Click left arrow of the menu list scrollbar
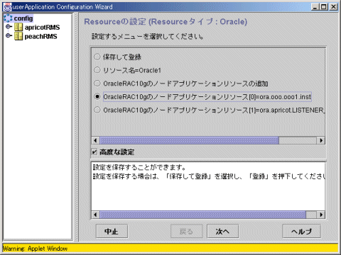The width and height of the screenshot is (341, 255). 95,140
